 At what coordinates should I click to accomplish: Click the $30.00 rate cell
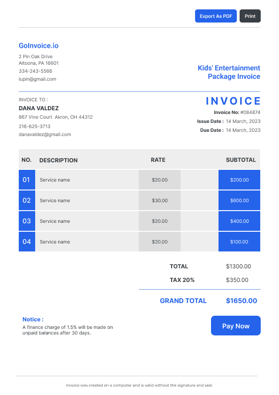[159, 200]
